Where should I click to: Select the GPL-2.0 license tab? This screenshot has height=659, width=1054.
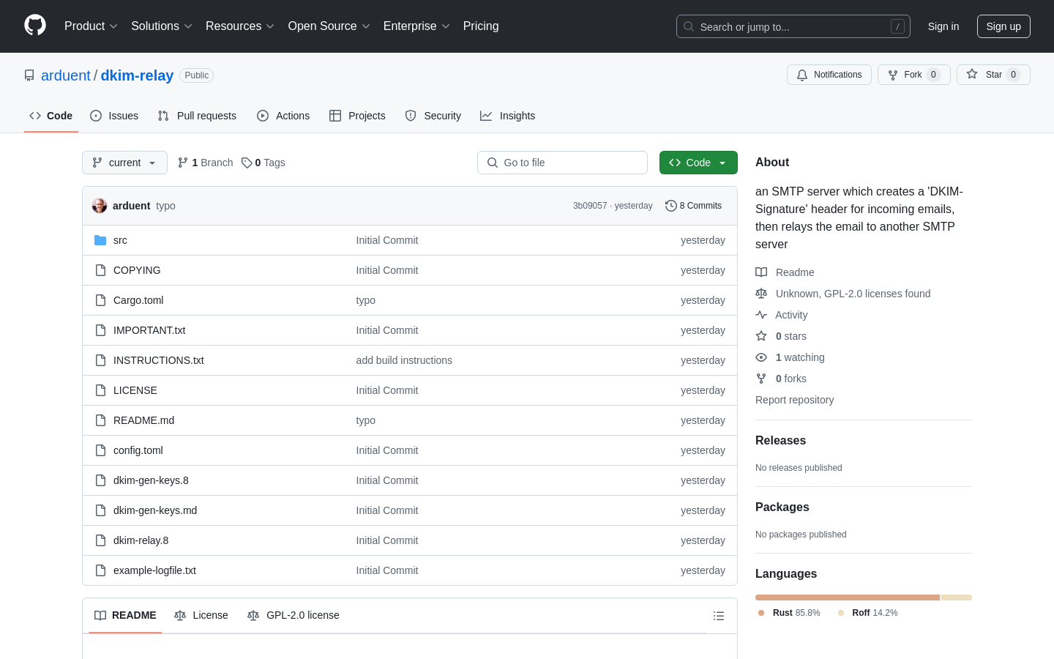click(294, 615)
